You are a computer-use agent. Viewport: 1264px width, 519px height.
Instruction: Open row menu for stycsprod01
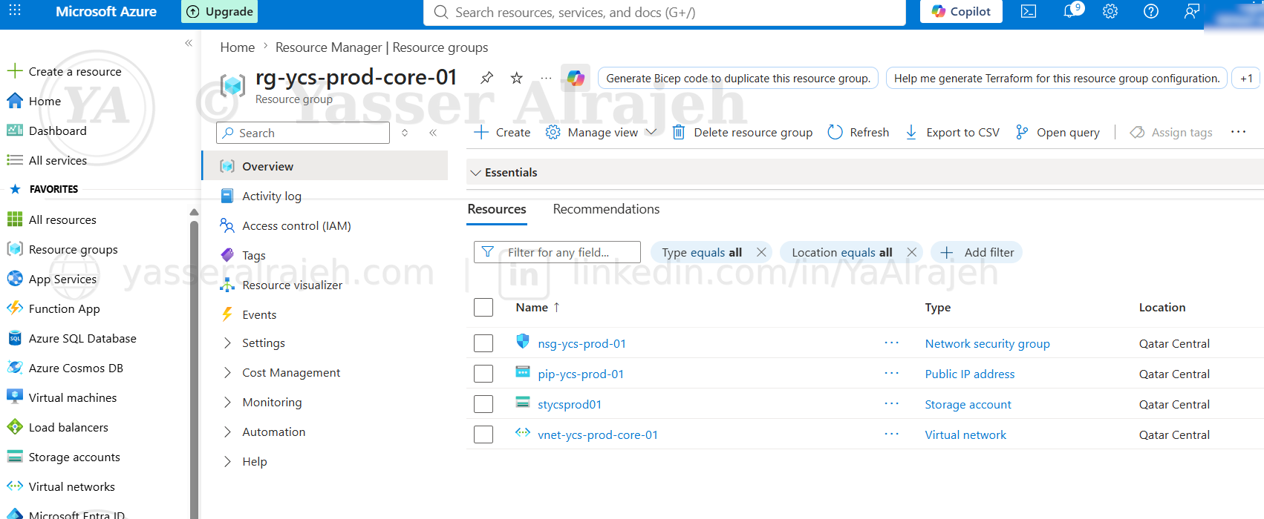coord(892,403)
